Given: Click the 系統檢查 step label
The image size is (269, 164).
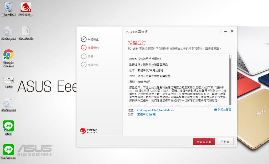Looking at the screenshot, I should 93,39.
